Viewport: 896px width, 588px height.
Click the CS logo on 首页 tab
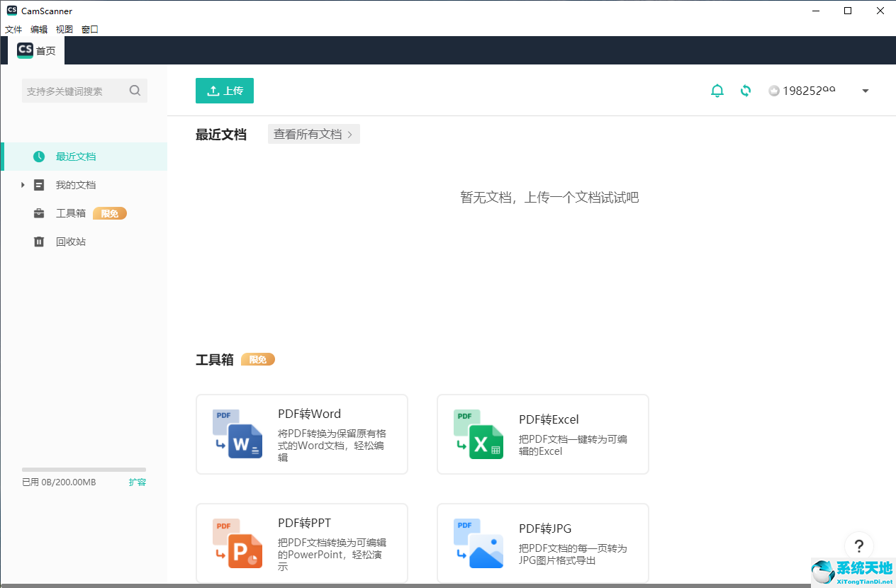pyautogui.click(x=25, y=50)
